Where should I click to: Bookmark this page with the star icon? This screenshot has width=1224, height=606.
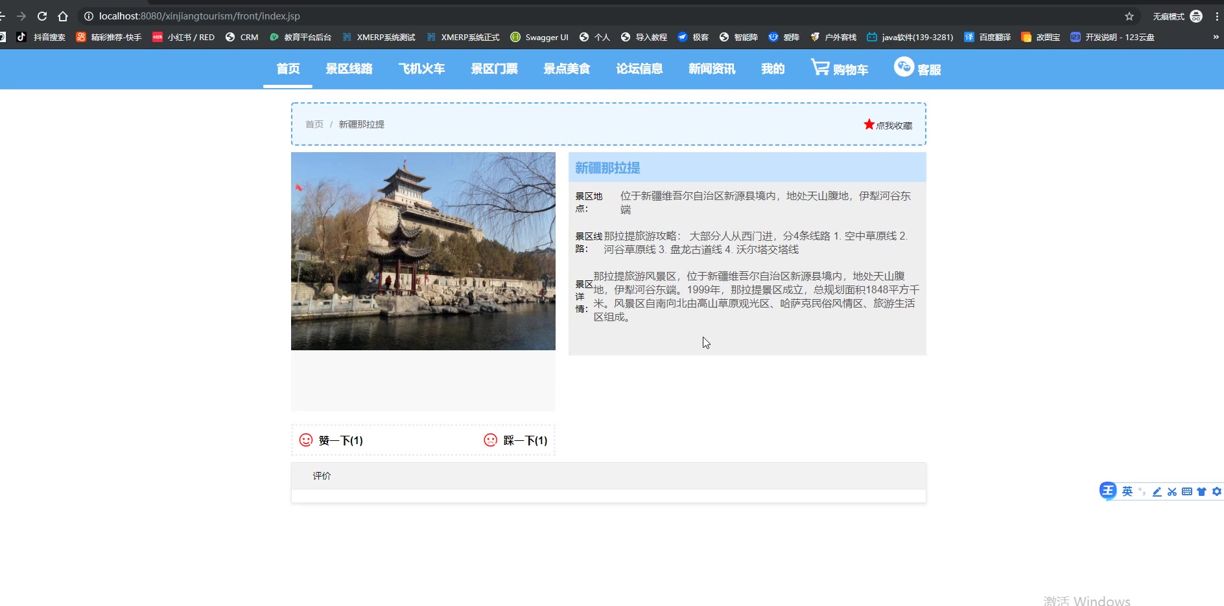point(1129,16)
